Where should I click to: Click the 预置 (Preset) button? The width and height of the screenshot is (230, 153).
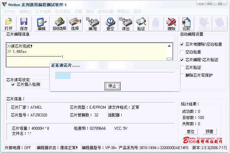209,131
